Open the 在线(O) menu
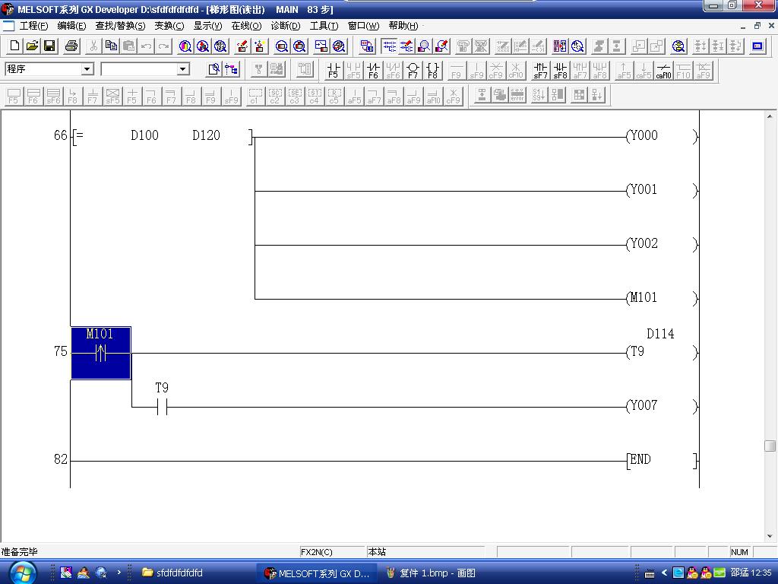The height and width of the screenshot is (584, 778). [246, 26]
